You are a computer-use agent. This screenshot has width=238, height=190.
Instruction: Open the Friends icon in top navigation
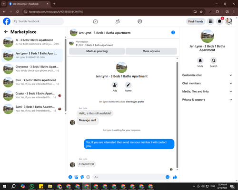click(118, 21)
